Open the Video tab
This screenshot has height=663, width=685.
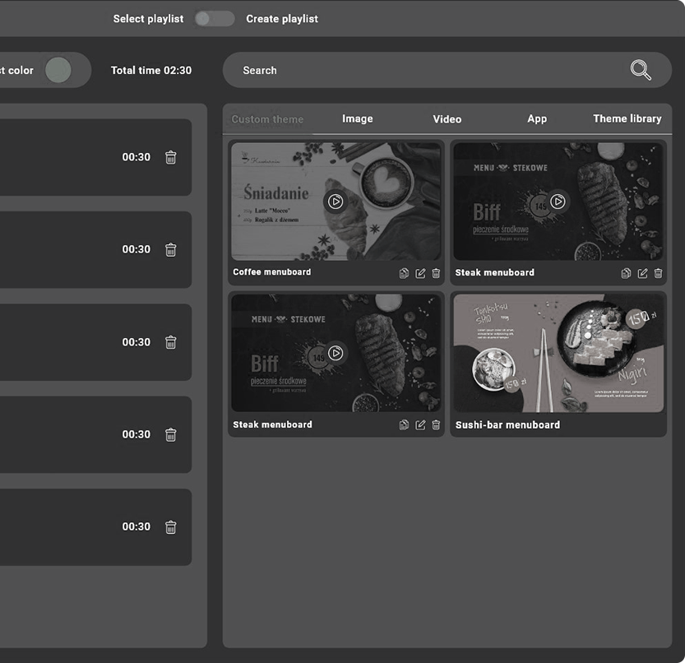pyautogui.click(x=447, y=119)
